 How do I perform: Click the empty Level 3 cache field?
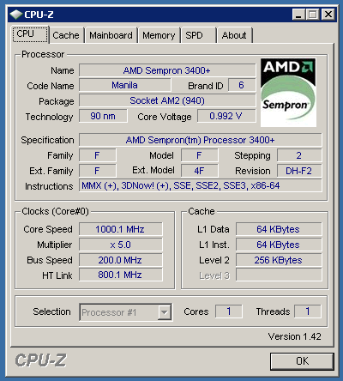pos(279,275)
